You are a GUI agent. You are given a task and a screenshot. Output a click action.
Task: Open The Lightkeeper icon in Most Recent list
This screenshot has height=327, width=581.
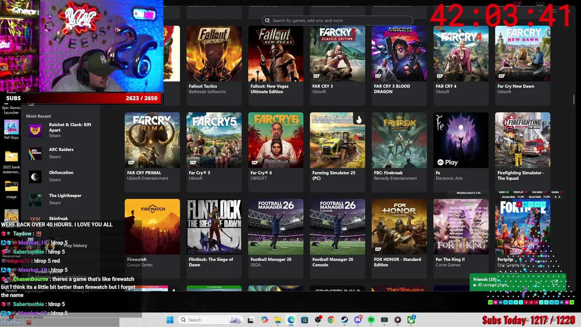[35, 200]
